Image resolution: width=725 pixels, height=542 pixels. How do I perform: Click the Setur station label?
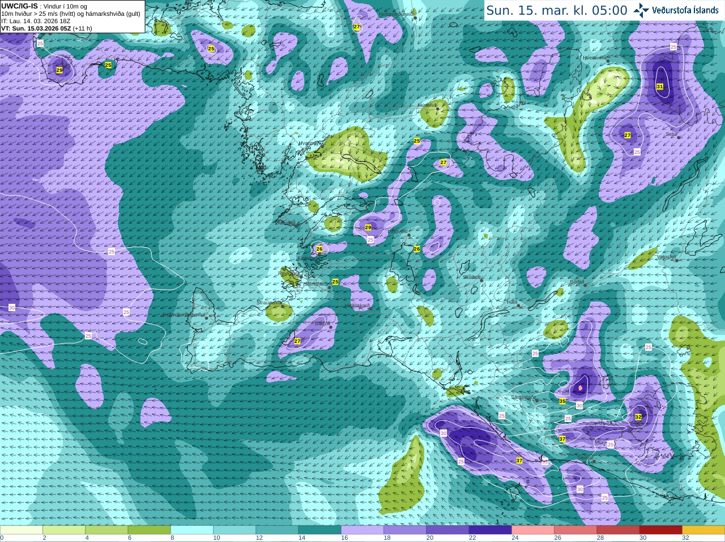[x=672, y=134]
